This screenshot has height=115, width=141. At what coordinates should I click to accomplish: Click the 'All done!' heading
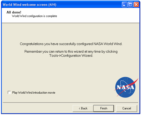click(14, 12)
